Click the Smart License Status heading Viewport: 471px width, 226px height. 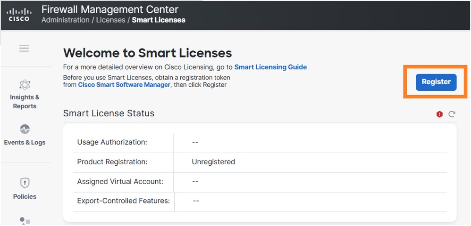pyautogui.click(x=109, y=113)
